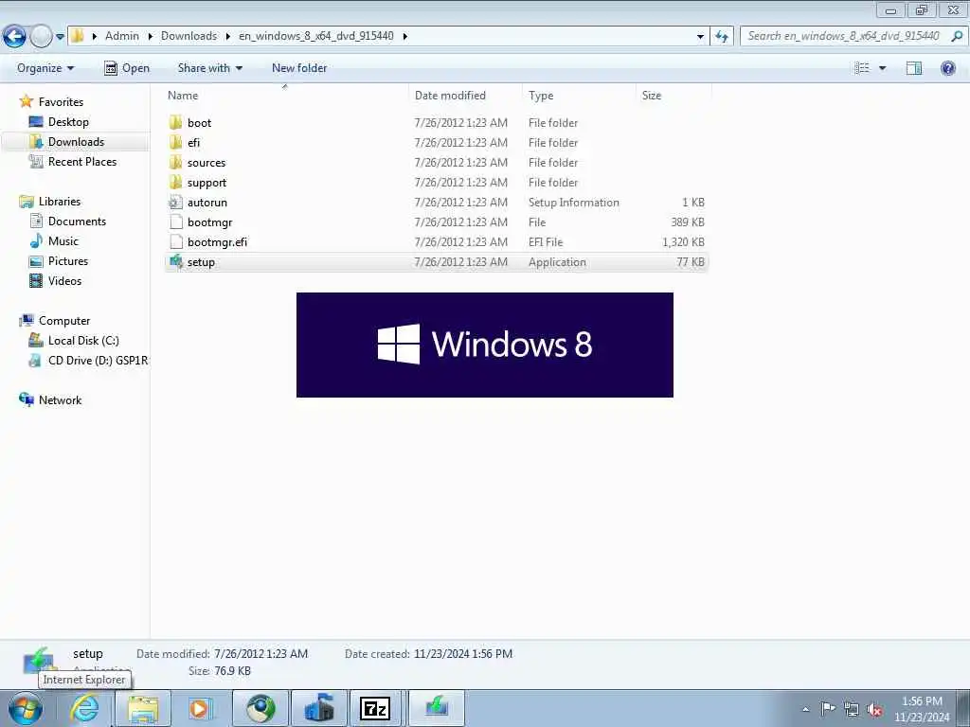Viewport: 970px width, 727px height.
Task: Click the Change your view icon
Action: (862, 68)
